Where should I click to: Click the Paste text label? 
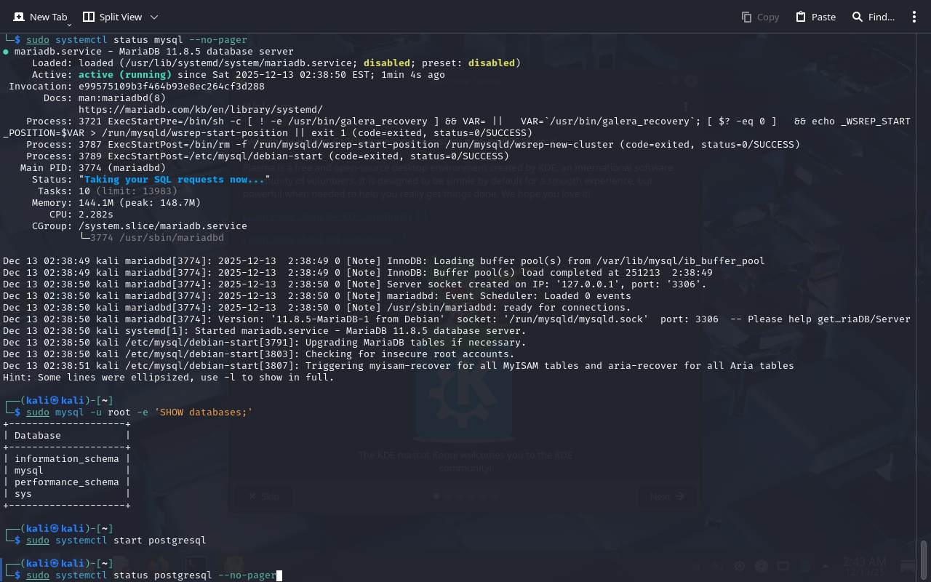pos(823,17)
